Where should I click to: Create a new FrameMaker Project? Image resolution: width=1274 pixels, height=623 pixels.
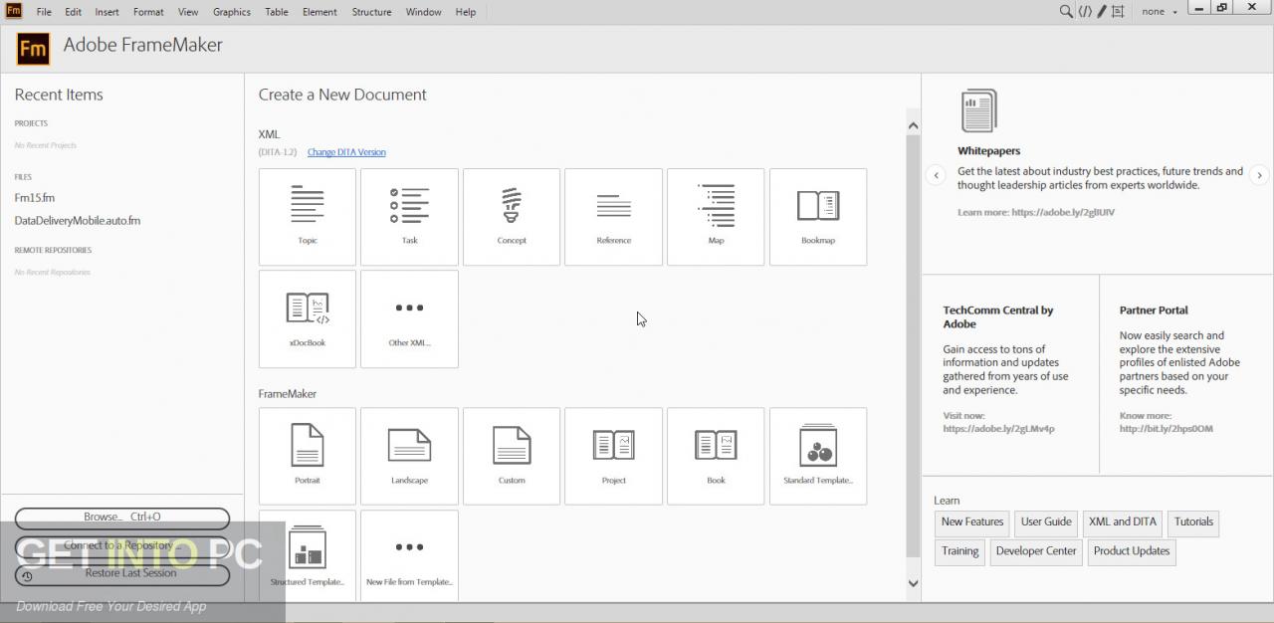coord(613,456)
